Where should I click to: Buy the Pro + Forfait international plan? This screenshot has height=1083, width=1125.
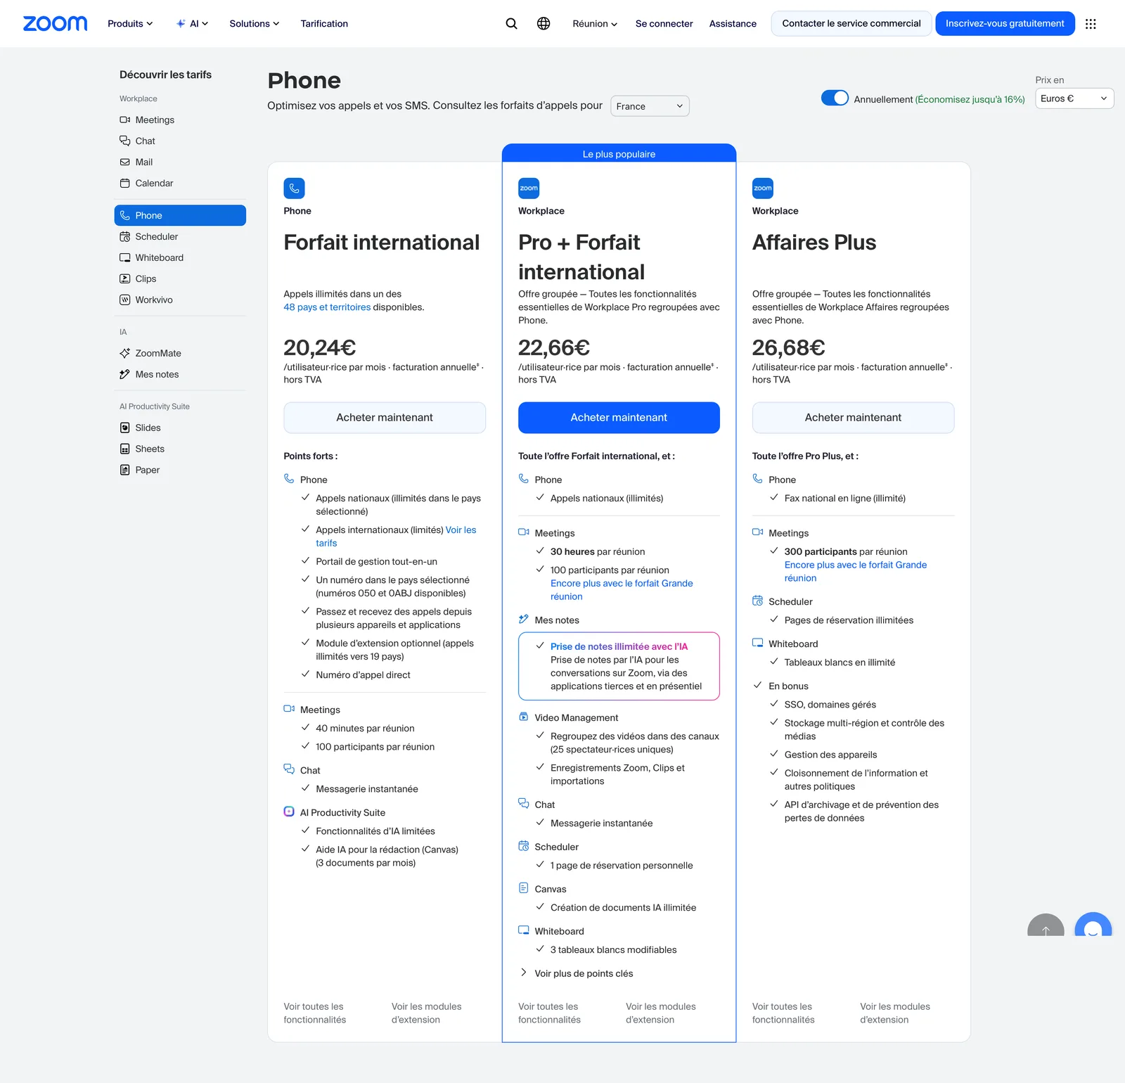(x=619, y=418)
